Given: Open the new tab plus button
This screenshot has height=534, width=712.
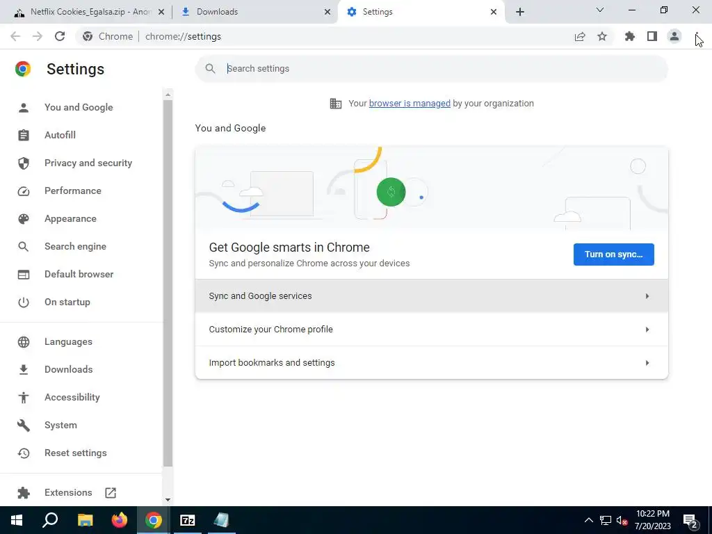Looking at the screenshot, I should [520, 12].
